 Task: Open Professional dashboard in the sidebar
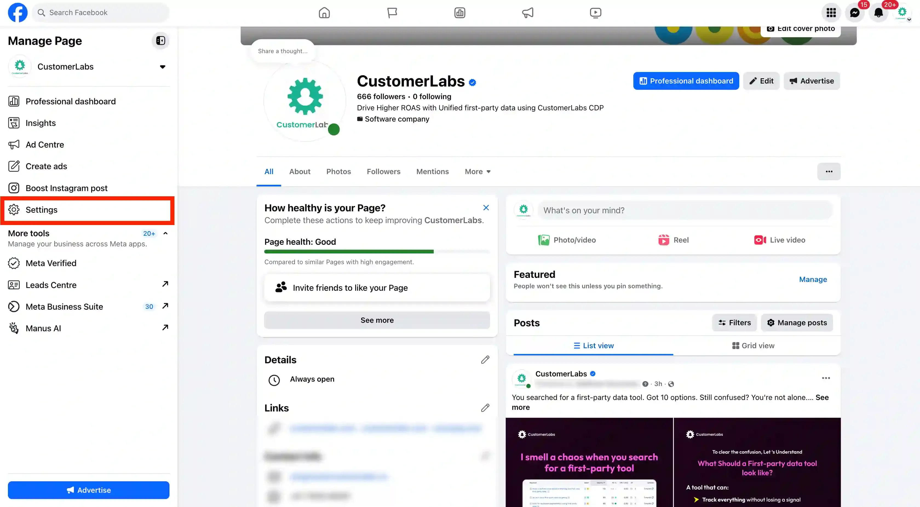(x=88, y=101)
